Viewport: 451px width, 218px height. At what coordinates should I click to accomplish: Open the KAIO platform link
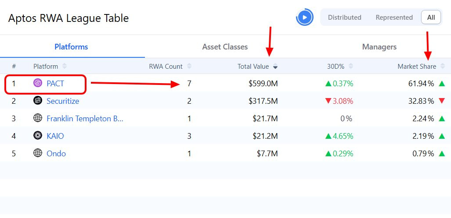(x=55, y=136)
